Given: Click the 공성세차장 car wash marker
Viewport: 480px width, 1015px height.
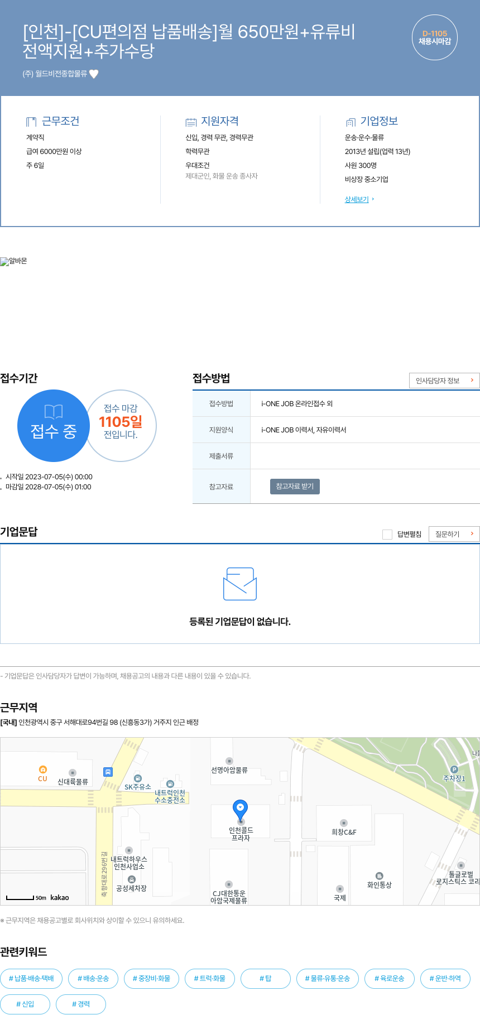Looking at the screenshot, I should tap(132, 879).
